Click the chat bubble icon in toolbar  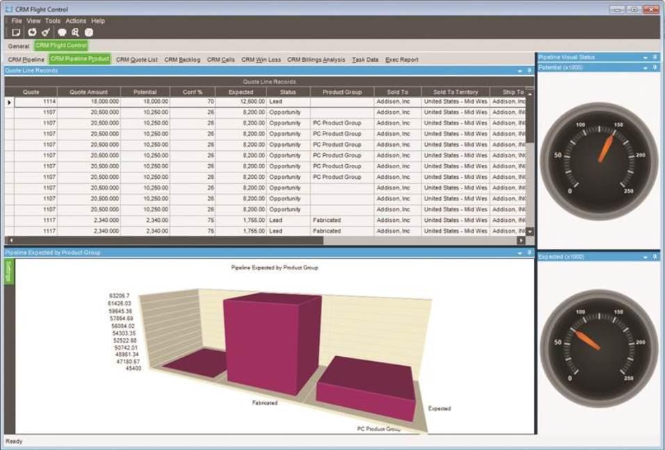pos(62,32)
